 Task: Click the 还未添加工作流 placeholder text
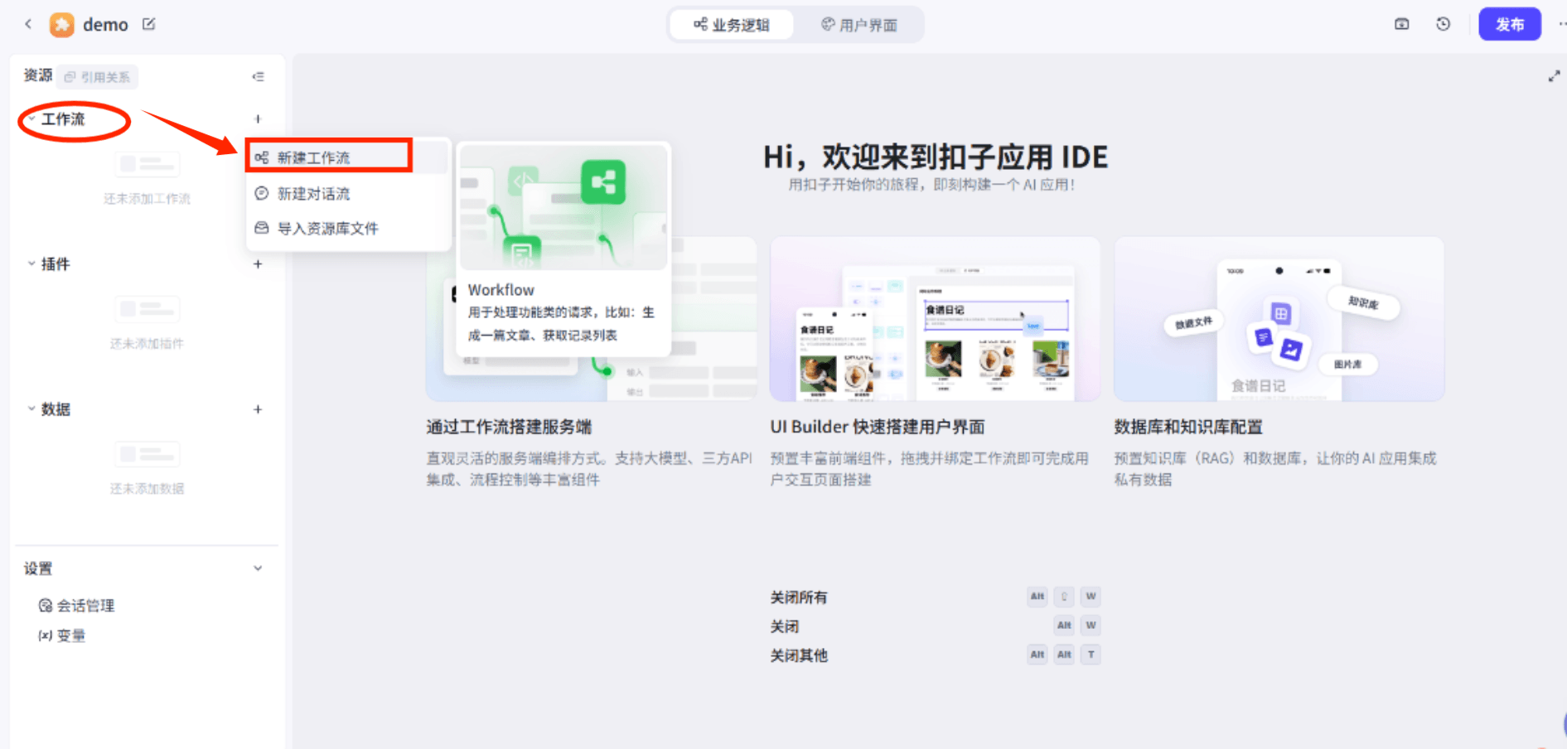point(147,199)
